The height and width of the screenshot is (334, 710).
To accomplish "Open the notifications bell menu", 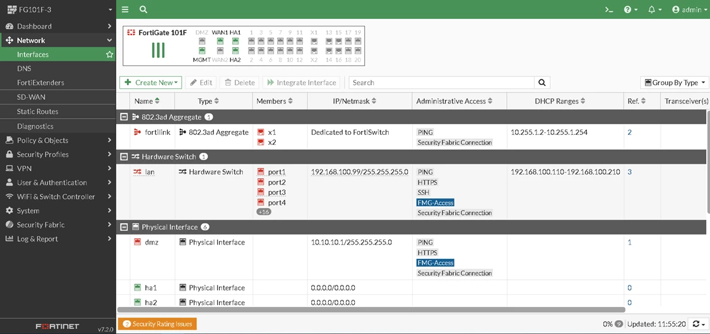I will click(654, 9).
